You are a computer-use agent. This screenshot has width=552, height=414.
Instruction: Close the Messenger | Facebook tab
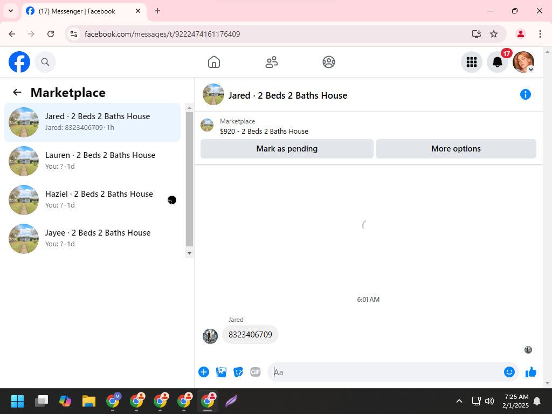tap(138, 11)
